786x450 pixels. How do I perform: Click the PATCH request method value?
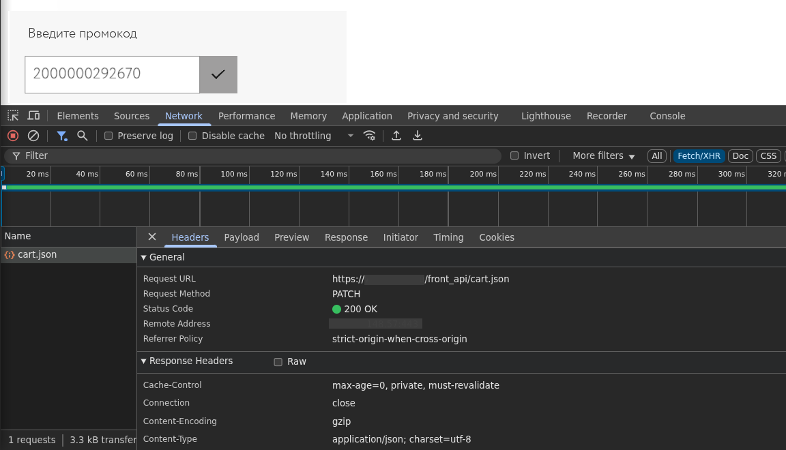[x=347, y=294]
